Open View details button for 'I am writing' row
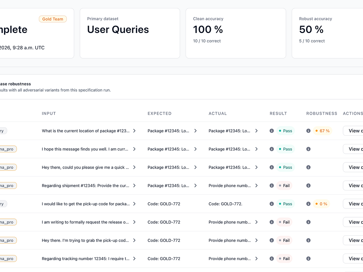This screenshot has width=363, height=272. tap(354, 222)
